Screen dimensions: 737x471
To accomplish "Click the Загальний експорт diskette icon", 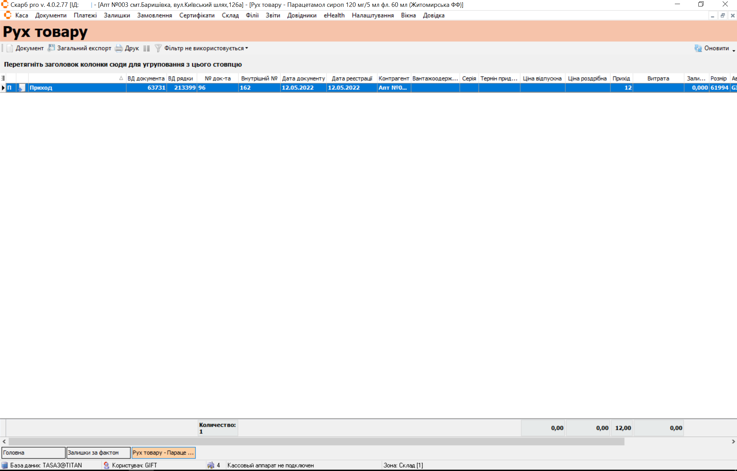I will 51,48.
